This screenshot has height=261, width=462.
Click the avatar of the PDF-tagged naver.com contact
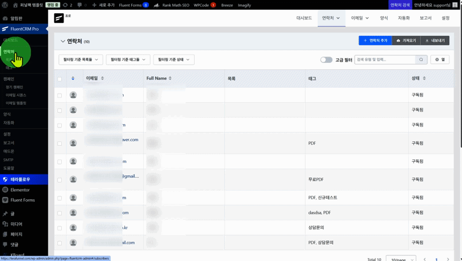pos(73,143)
